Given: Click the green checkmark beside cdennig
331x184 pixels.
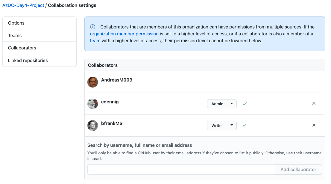Looking at the screenshot, I should coord(245,103).
